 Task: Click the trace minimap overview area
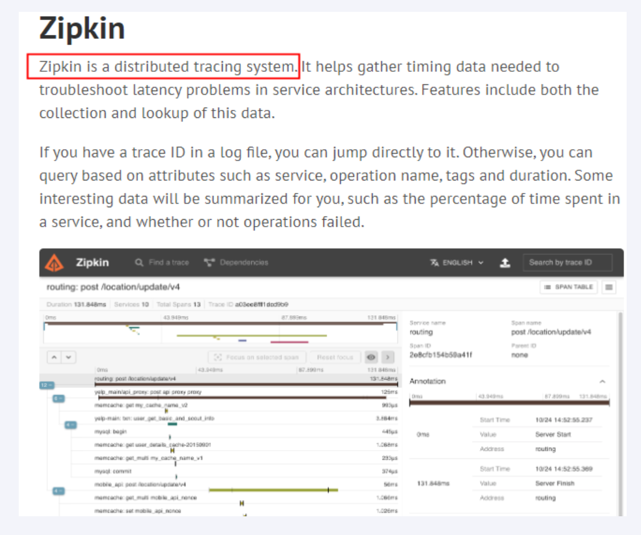click(220, 333)
